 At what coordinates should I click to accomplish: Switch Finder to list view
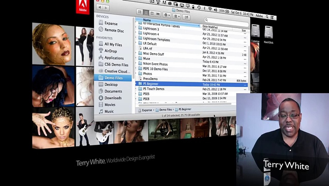click(x=146, y=13)
